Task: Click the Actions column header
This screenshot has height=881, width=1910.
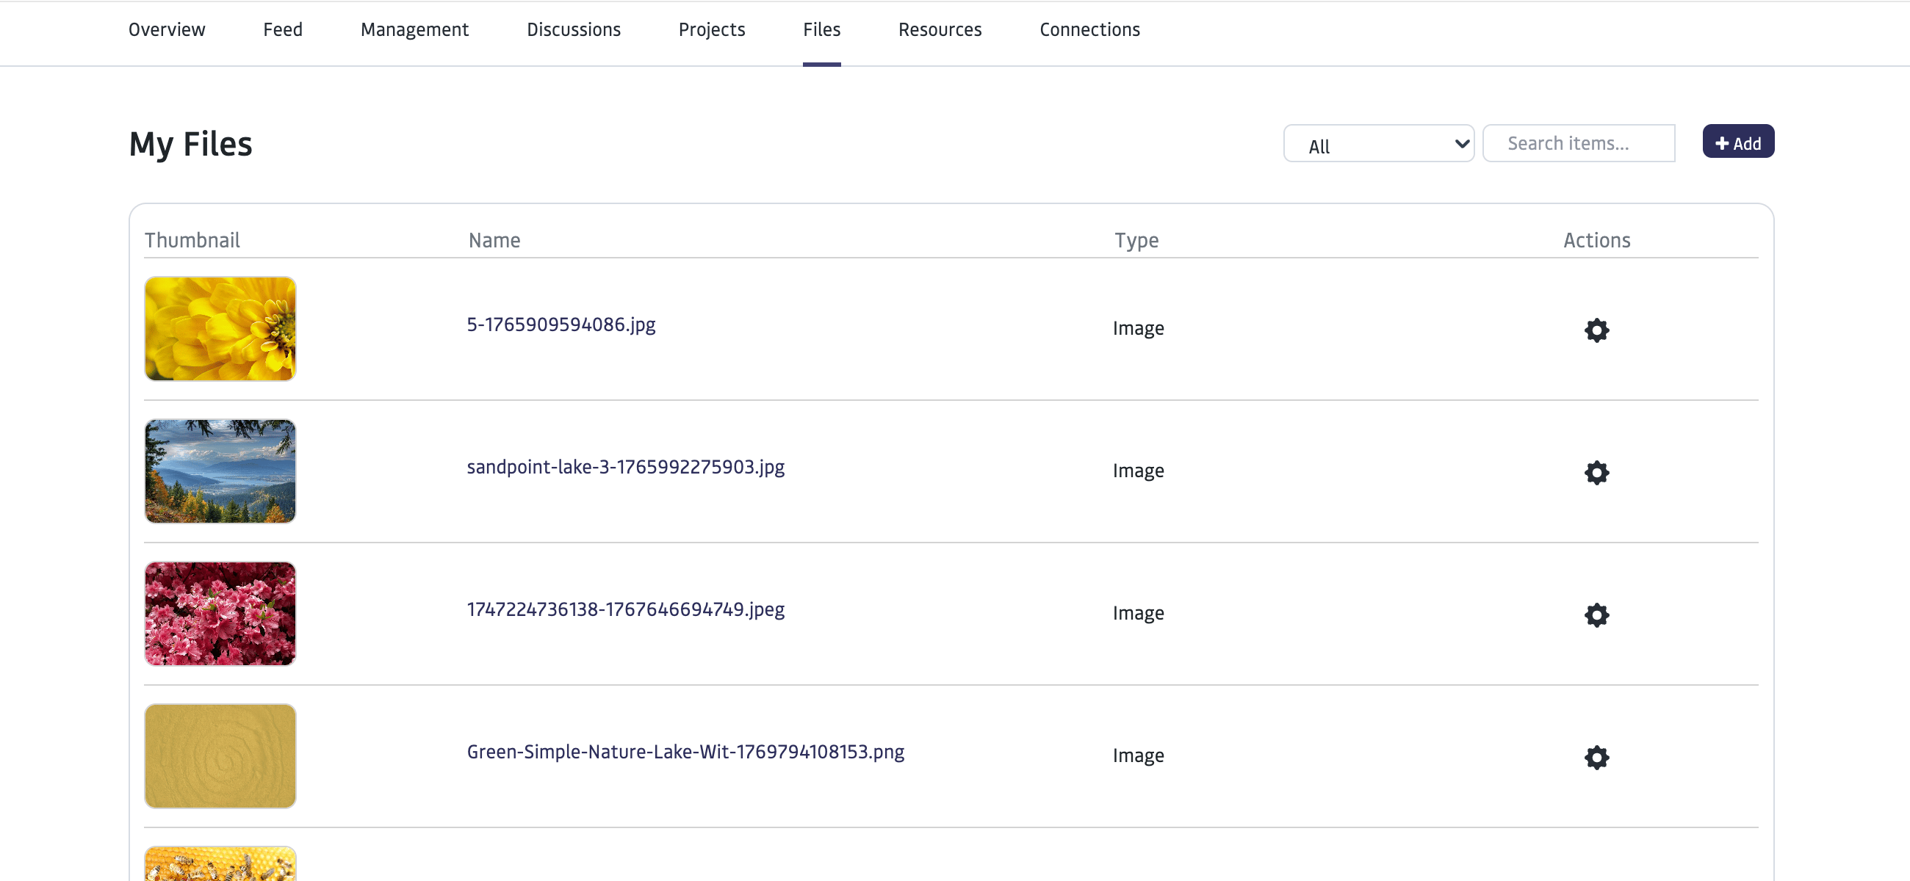Action: click(x=1597, y=240)
